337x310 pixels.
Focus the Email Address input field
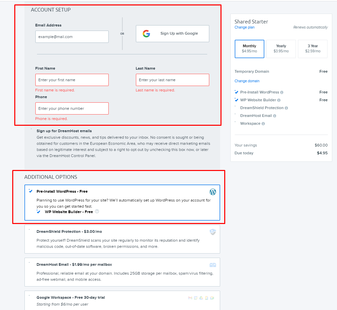pos(72,37)
